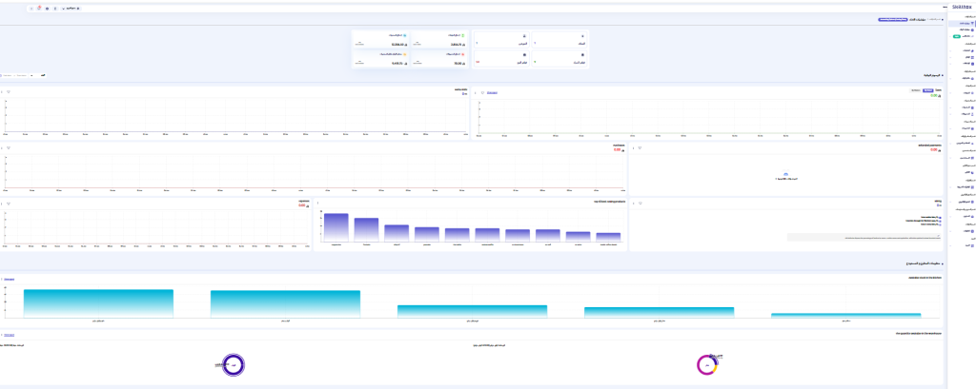Viewport: 976px width, 389px height.
Task: Click the blue link on the stock in storehouse chart
Action: 9,279
